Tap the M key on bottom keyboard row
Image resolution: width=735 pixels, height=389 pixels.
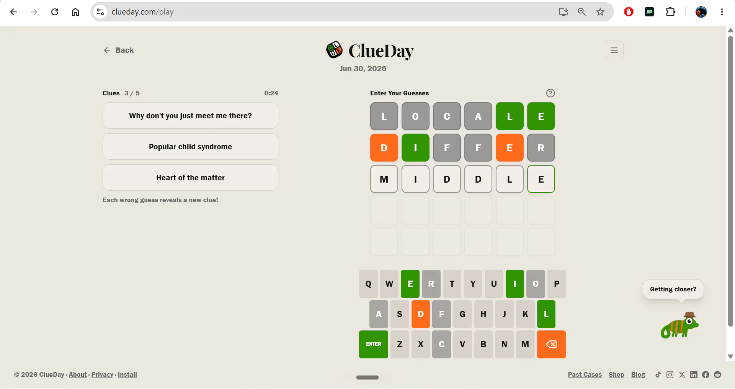point(525,344)
